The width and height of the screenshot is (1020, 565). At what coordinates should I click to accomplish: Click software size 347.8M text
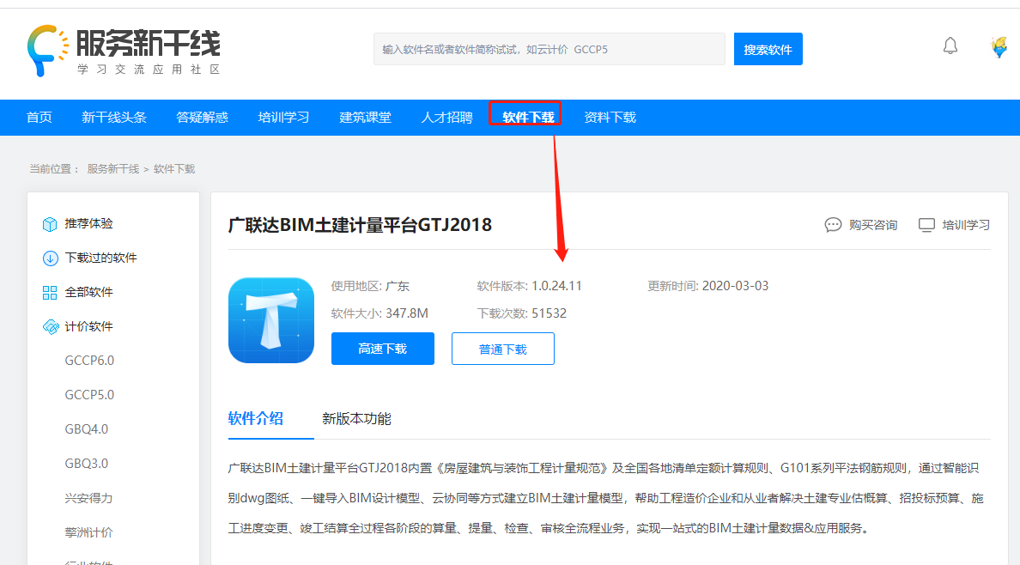(x=407, y=313)
